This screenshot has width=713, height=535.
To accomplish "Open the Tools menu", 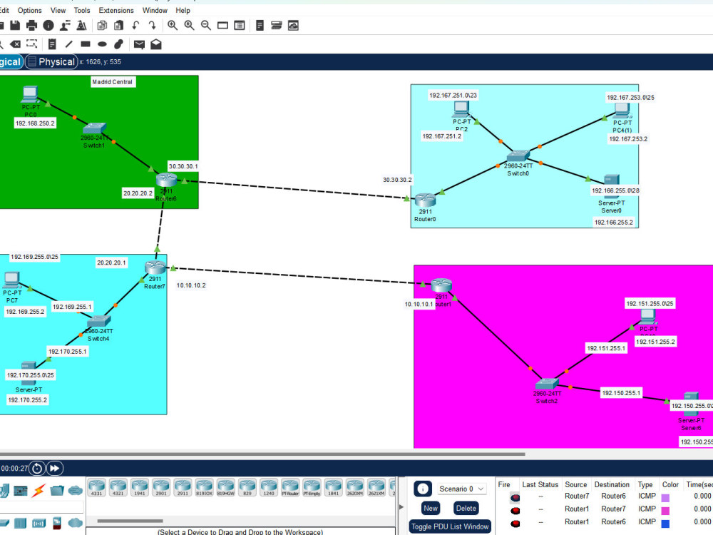I will click(81, 10).
